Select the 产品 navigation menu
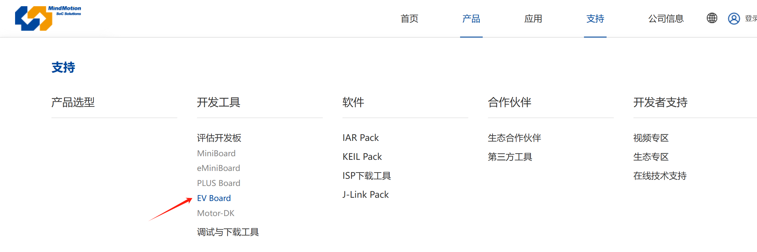Image resolution: width=757 pixels, height=252 pixels. tap(471, 19)
